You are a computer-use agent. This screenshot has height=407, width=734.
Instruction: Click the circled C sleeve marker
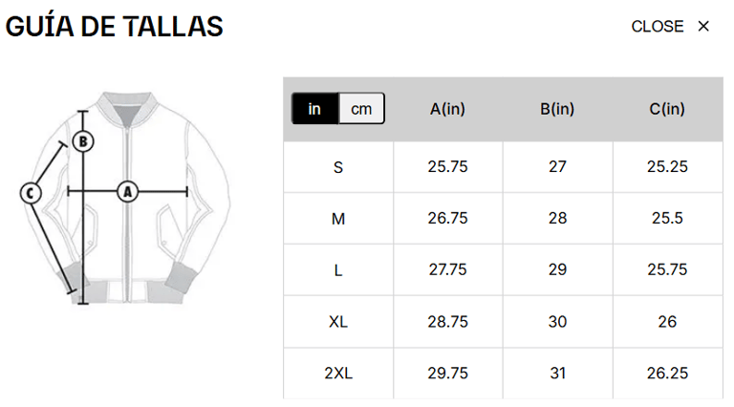point(32,193)
